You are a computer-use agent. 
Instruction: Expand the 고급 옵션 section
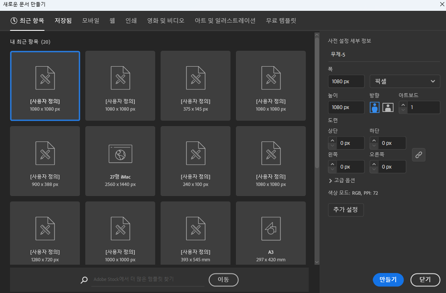pos(342,181)
